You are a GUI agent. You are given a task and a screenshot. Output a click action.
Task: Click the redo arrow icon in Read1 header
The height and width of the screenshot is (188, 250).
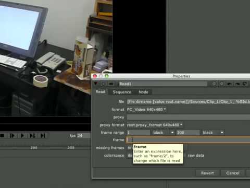click(x=237, y=84)
